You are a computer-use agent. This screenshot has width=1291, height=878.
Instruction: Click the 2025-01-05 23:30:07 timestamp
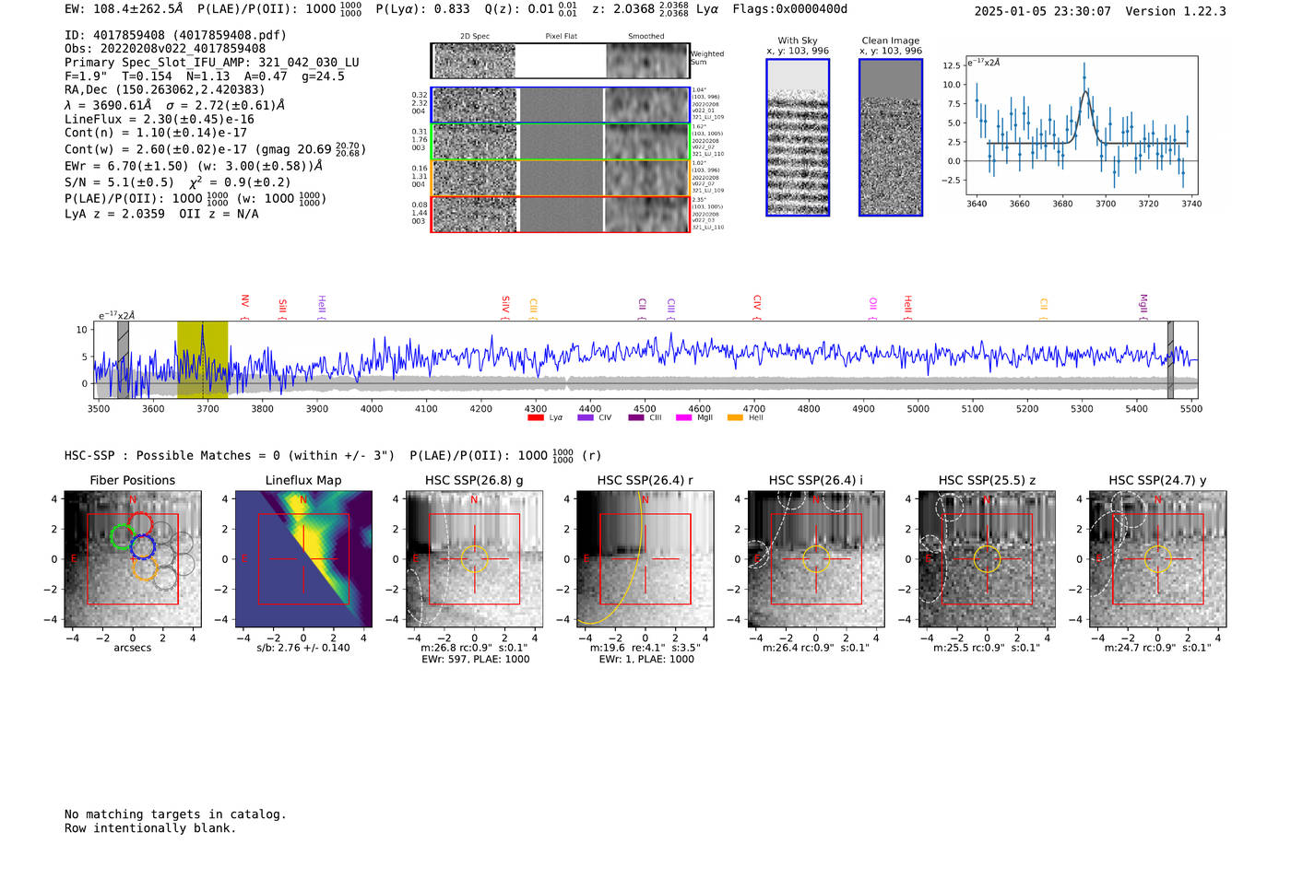pyautogui.click(x=1043, y=11)
